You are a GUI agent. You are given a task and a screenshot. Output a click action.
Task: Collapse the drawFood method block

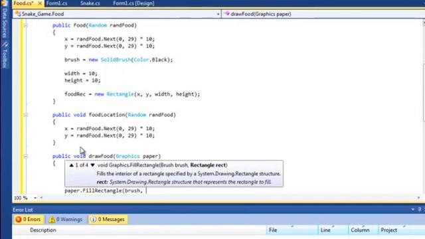(x=25, y=157)
